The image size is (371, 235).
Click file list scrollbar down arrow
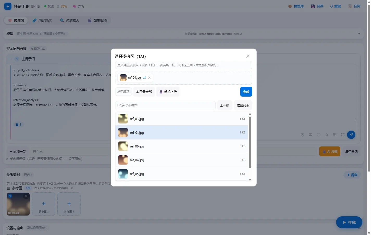coord(250,180)
